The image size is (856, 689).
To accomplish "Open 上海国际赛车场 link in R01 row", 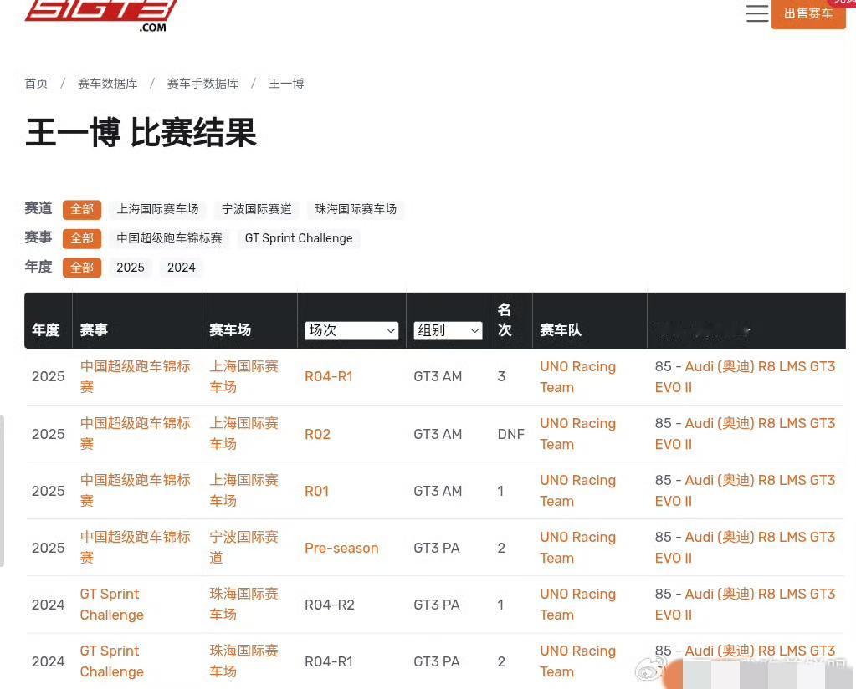I will (x=244, y=491).
